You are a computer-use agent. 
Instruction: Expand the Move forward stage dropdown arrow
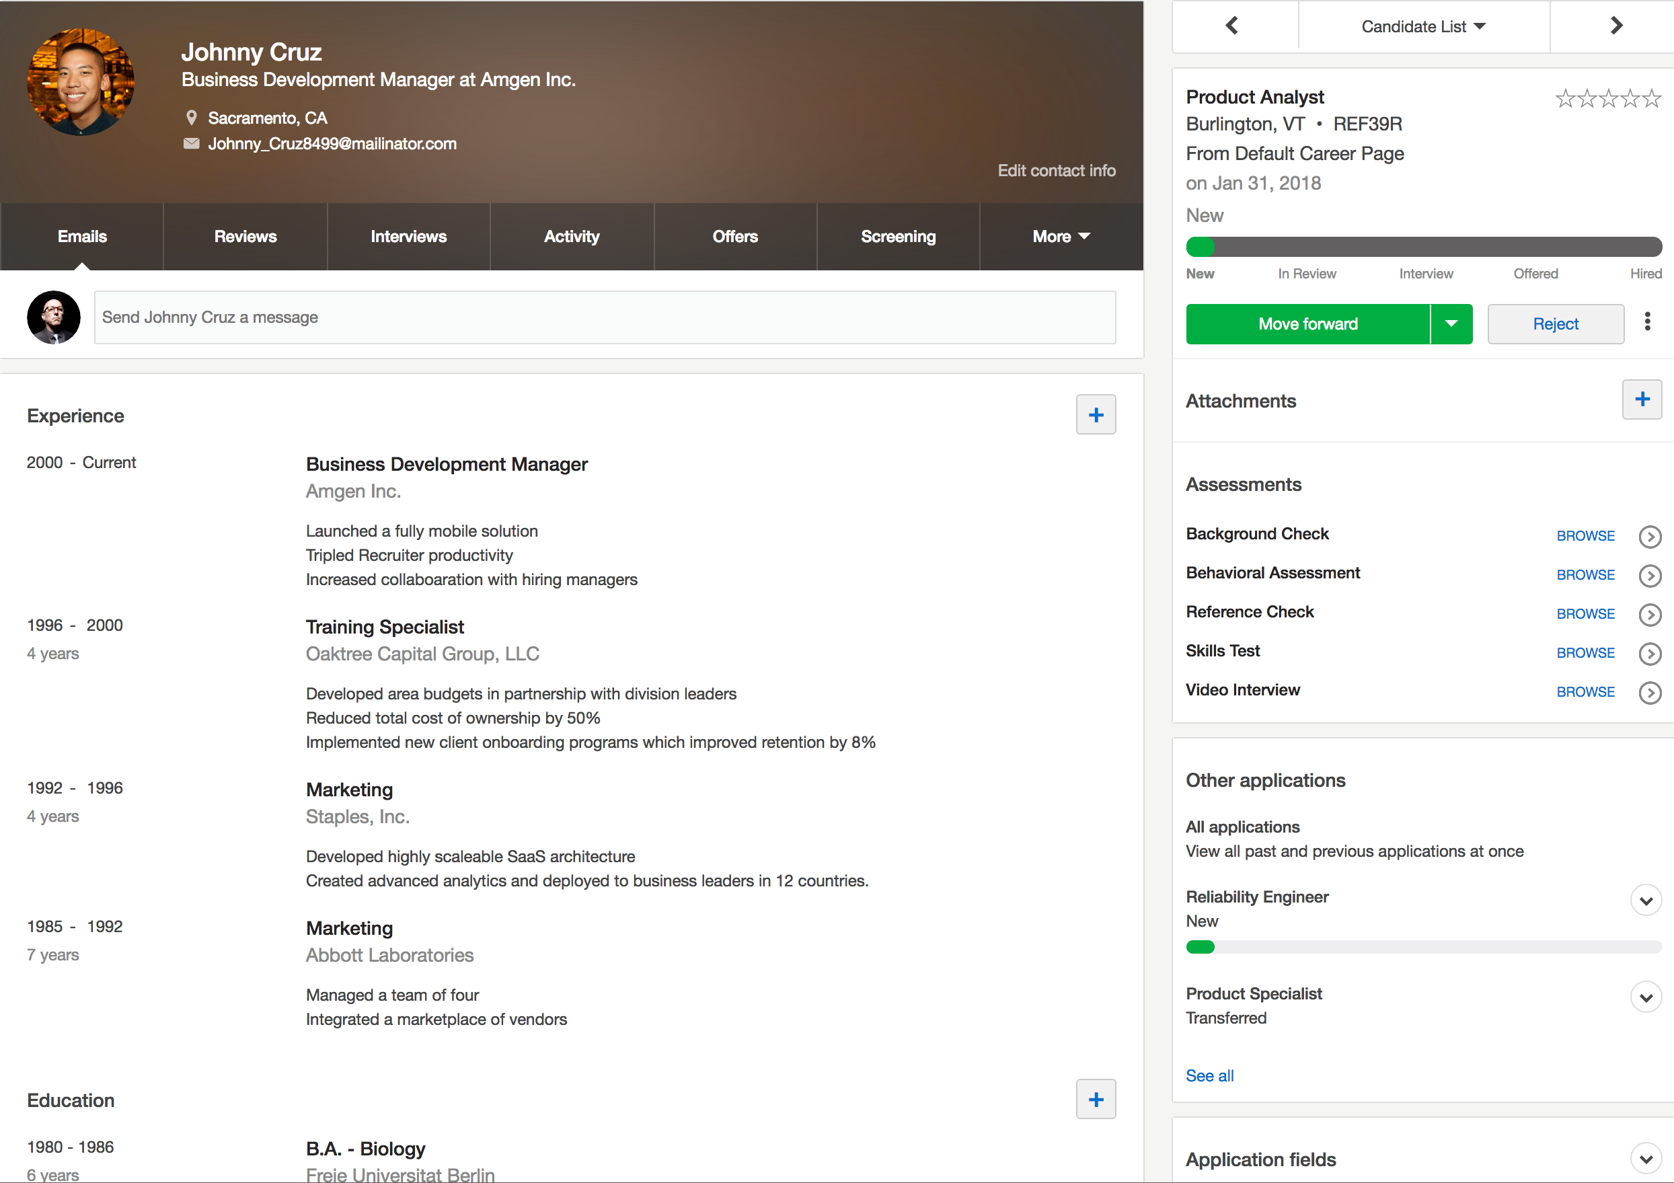1451,323
